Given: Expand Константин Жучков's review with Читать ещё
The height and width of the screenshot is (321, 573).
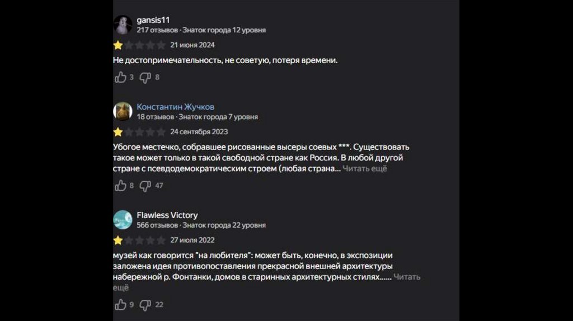Looking at the screenshot, I should tap(365, 168).
